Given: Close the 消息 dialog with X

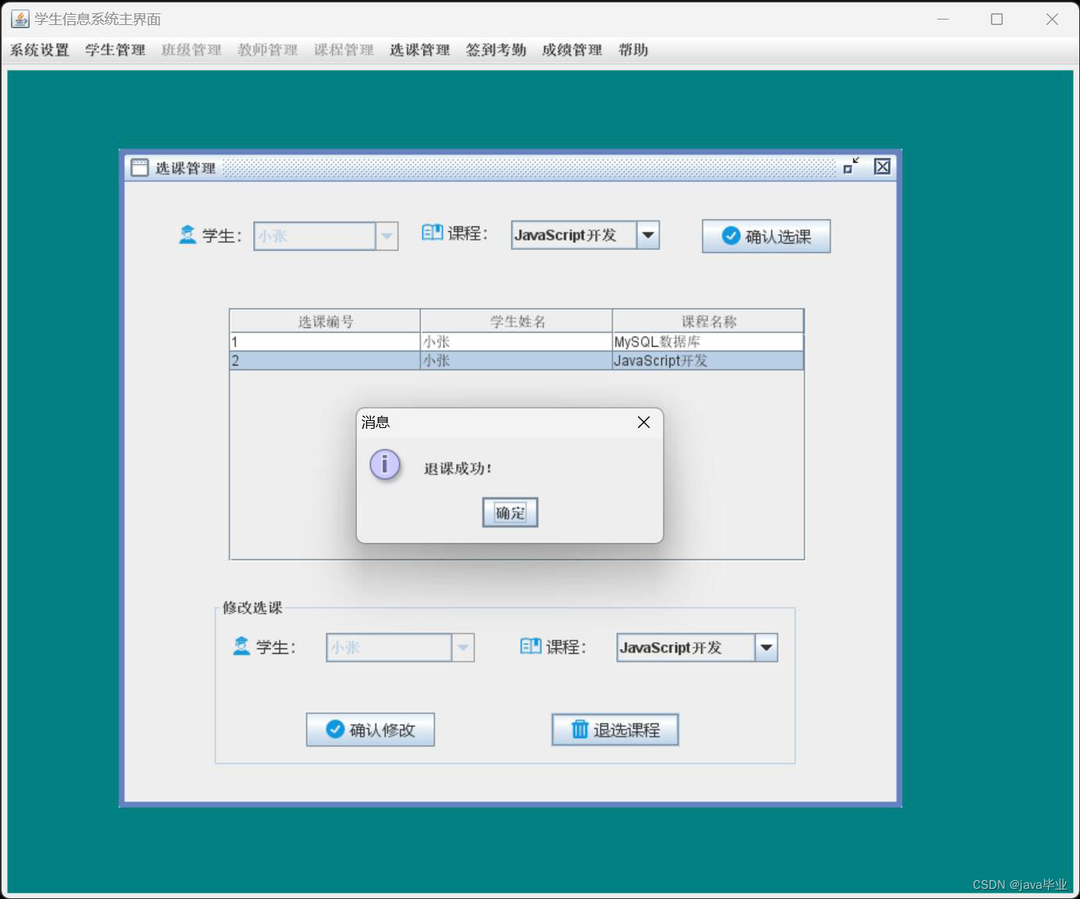Looking at the screenshot, I should (x=643, y=423).
